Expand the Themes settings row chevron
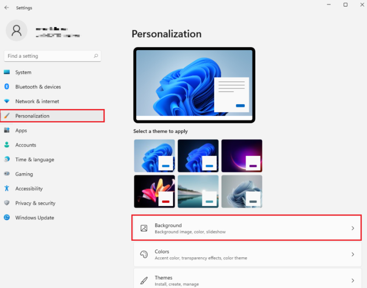 [352, 280]
